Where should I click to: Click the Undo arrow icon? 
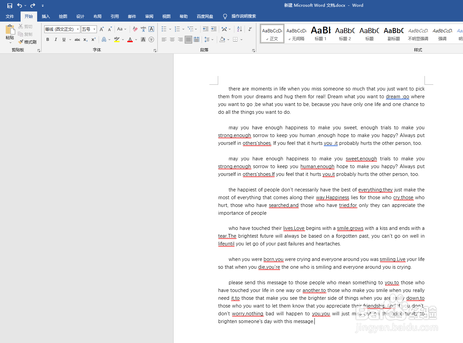(20, 5)
